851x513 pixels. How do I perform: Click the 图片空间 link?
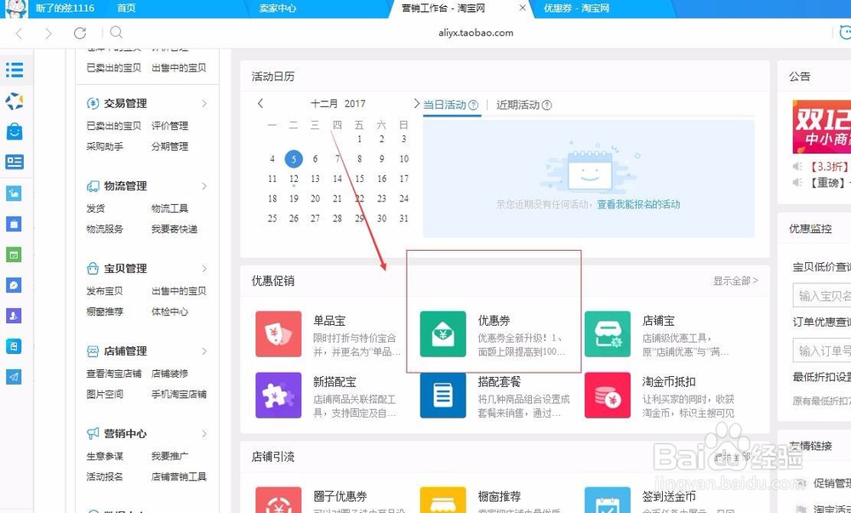[105, 394]
